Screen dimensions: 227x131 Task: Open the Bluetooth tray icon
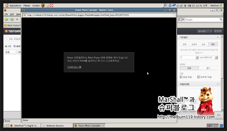(x=170, y=5)
